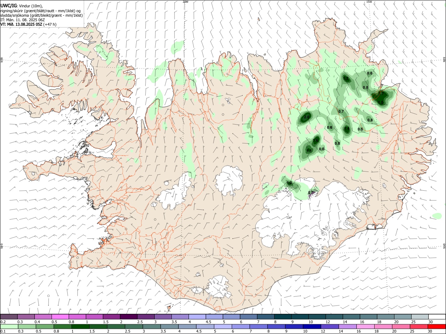Click the '20W' longitude label
Screen dimensions: 446x334
click(x=185, y=2)
